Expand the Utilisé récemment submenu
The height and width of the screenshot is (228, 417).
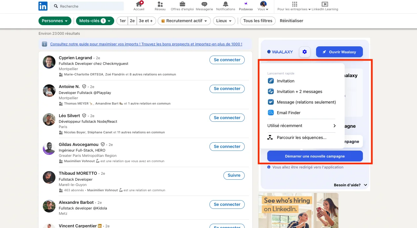coord(301,126)
